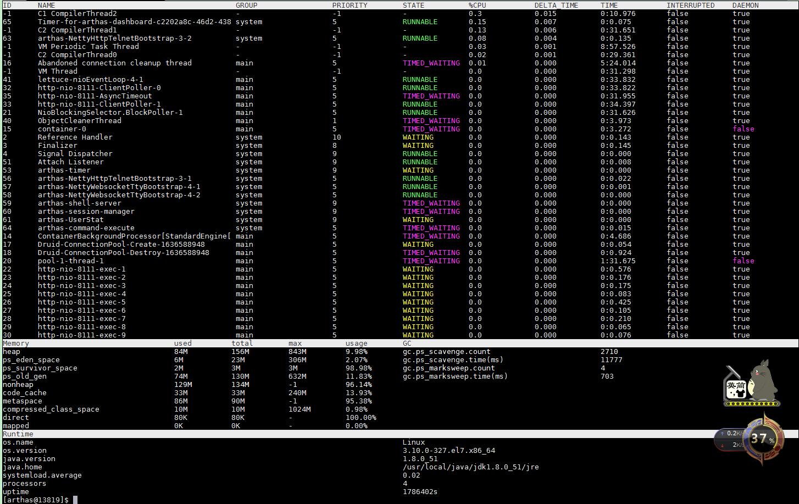
Task: Click the Runtime section header
Action: pos(18,434)
